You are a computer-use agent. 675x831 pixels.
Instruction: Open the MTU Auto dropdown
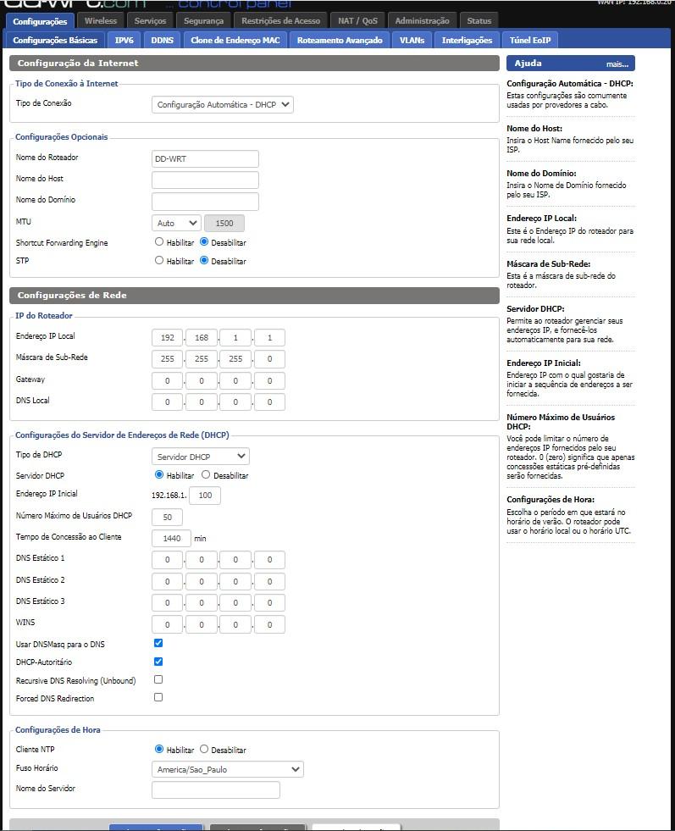[x=176, y=223]
